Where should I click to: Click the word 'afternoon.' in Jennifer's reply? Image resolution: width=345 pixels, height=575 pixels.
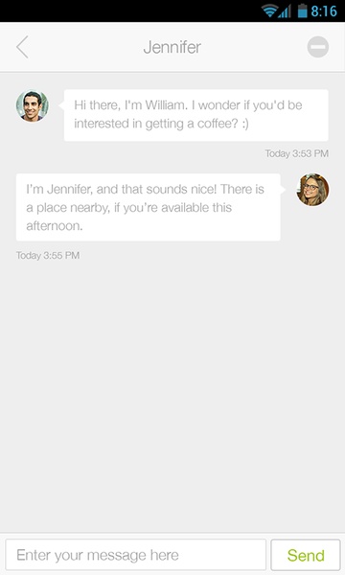tap(55, 226)
